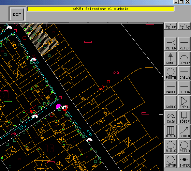Select the POSTE pole symbol
191x171 pixels.
tap(171, 73)
